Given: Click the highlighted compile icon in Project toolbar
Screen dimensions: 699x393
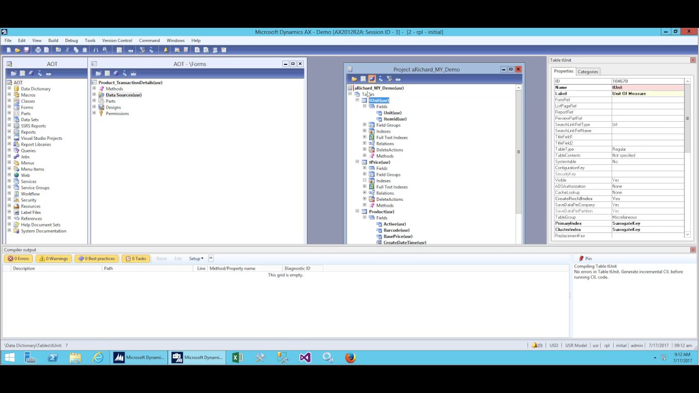Looking at the screenshot, I should (x=372, y=79).
